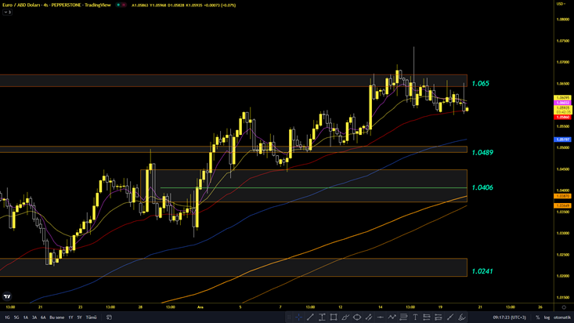Click the TradingView logo on chart
This screenshot has height=323, width=574.
click(7, 296)
